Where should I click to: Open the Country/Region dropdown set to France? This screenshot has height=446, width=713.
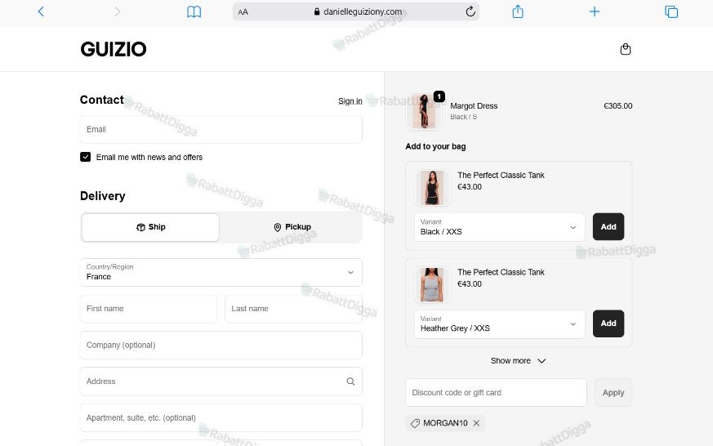coord(221,272)
